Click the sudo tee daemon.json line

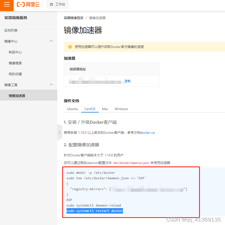click(106, 178)
